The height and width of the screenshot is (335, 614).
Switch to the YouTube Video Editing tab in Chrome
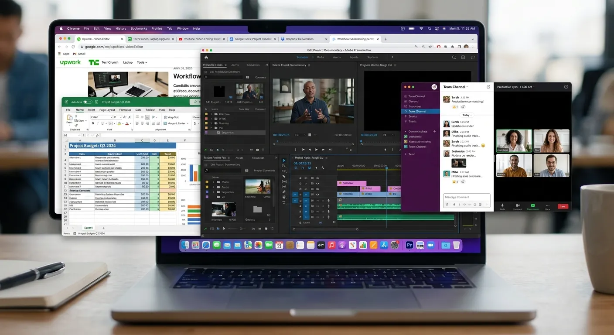[x=202, y=39]
